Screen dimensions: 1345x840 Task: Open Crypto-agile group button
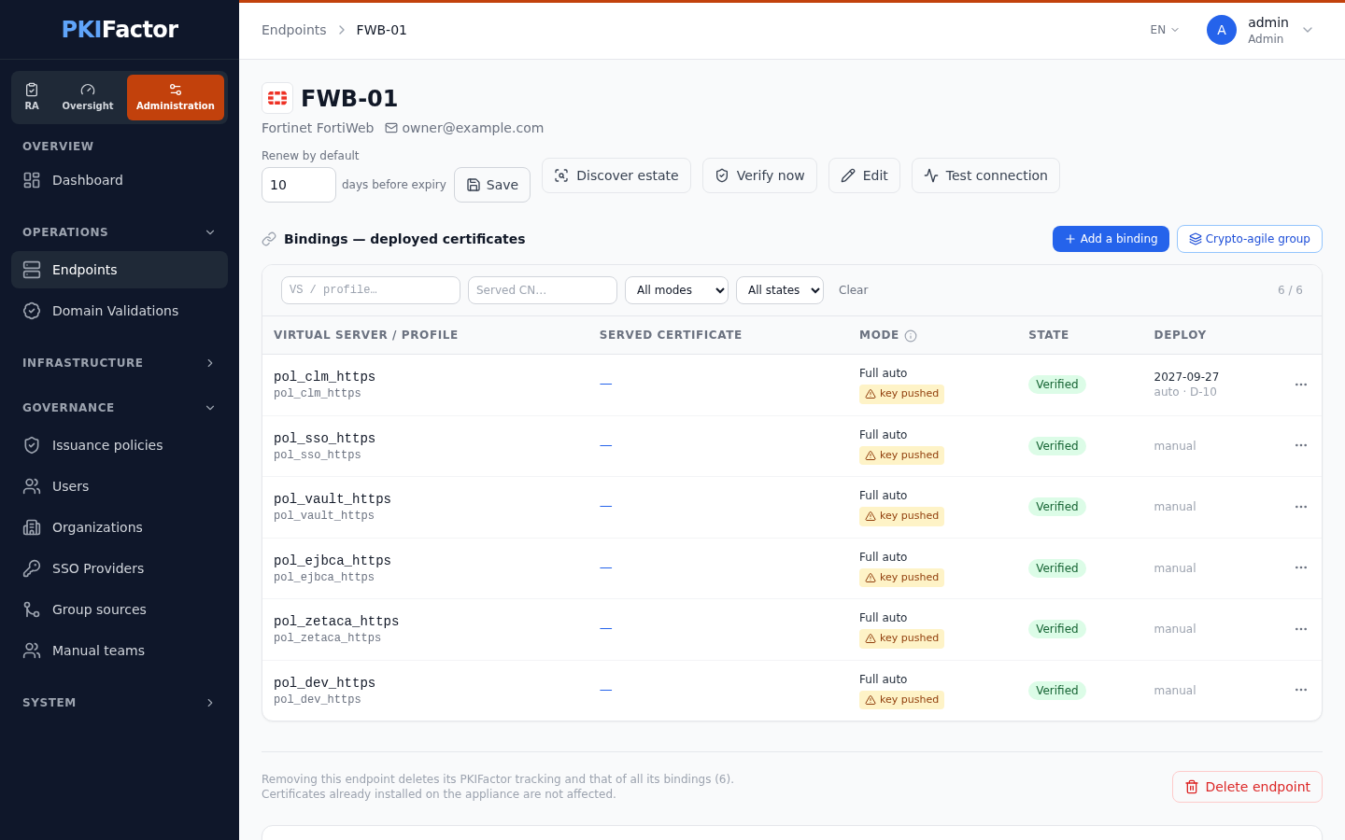pyautogui.click(x=1250, y=239)
